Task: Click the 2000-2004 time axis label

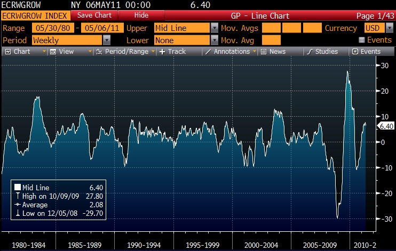Action: pyautogui.click(x=261, y=245)
